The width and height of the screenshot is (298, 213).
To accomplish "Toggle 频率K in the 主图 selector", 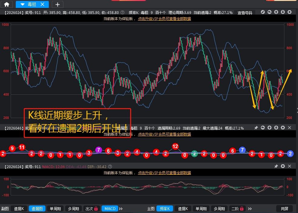I will tap(165, 209).
